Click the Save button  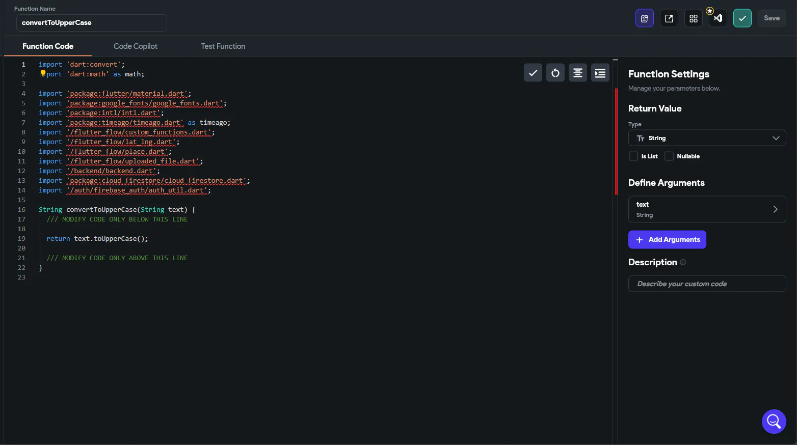point(772,18)
